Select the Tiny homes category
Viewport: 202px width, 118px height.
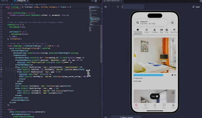click(138, 31)
